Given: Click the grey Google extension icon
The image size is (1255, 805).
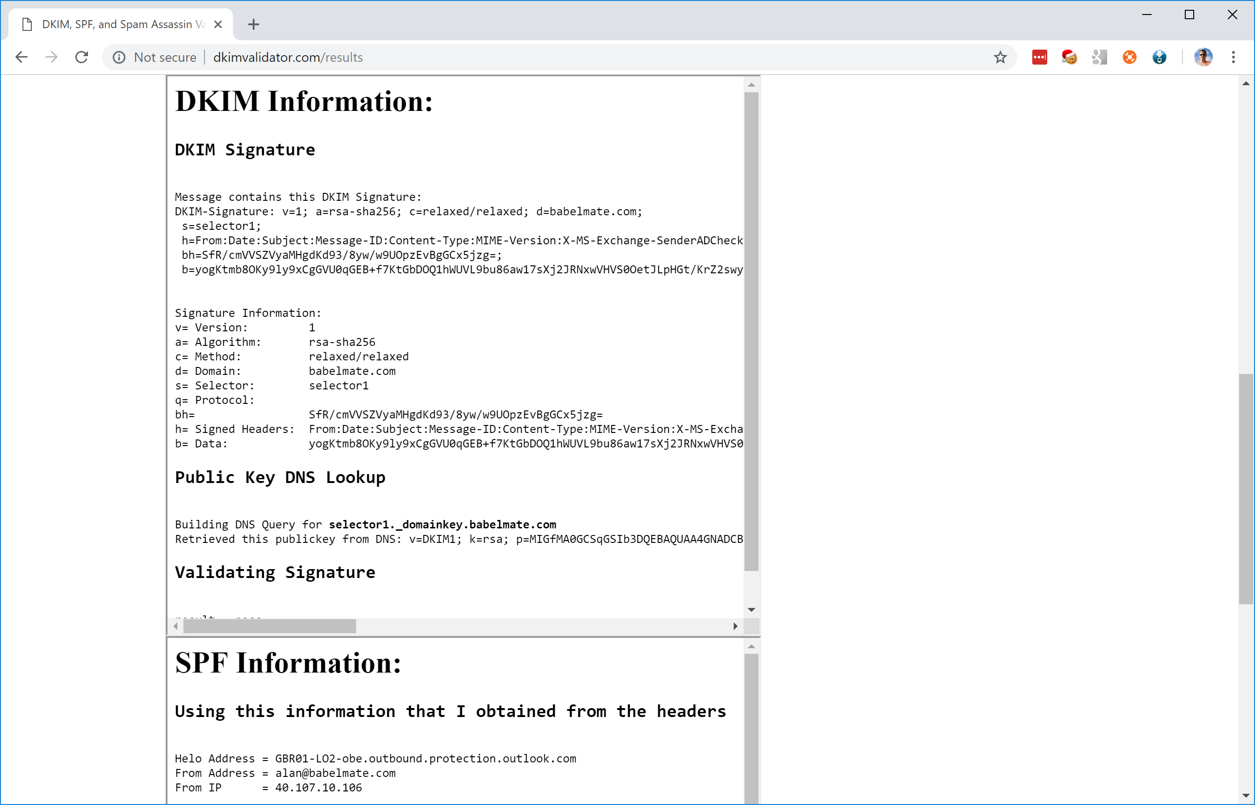Looking at the screenshot, I should click(x=1099, y=57).
